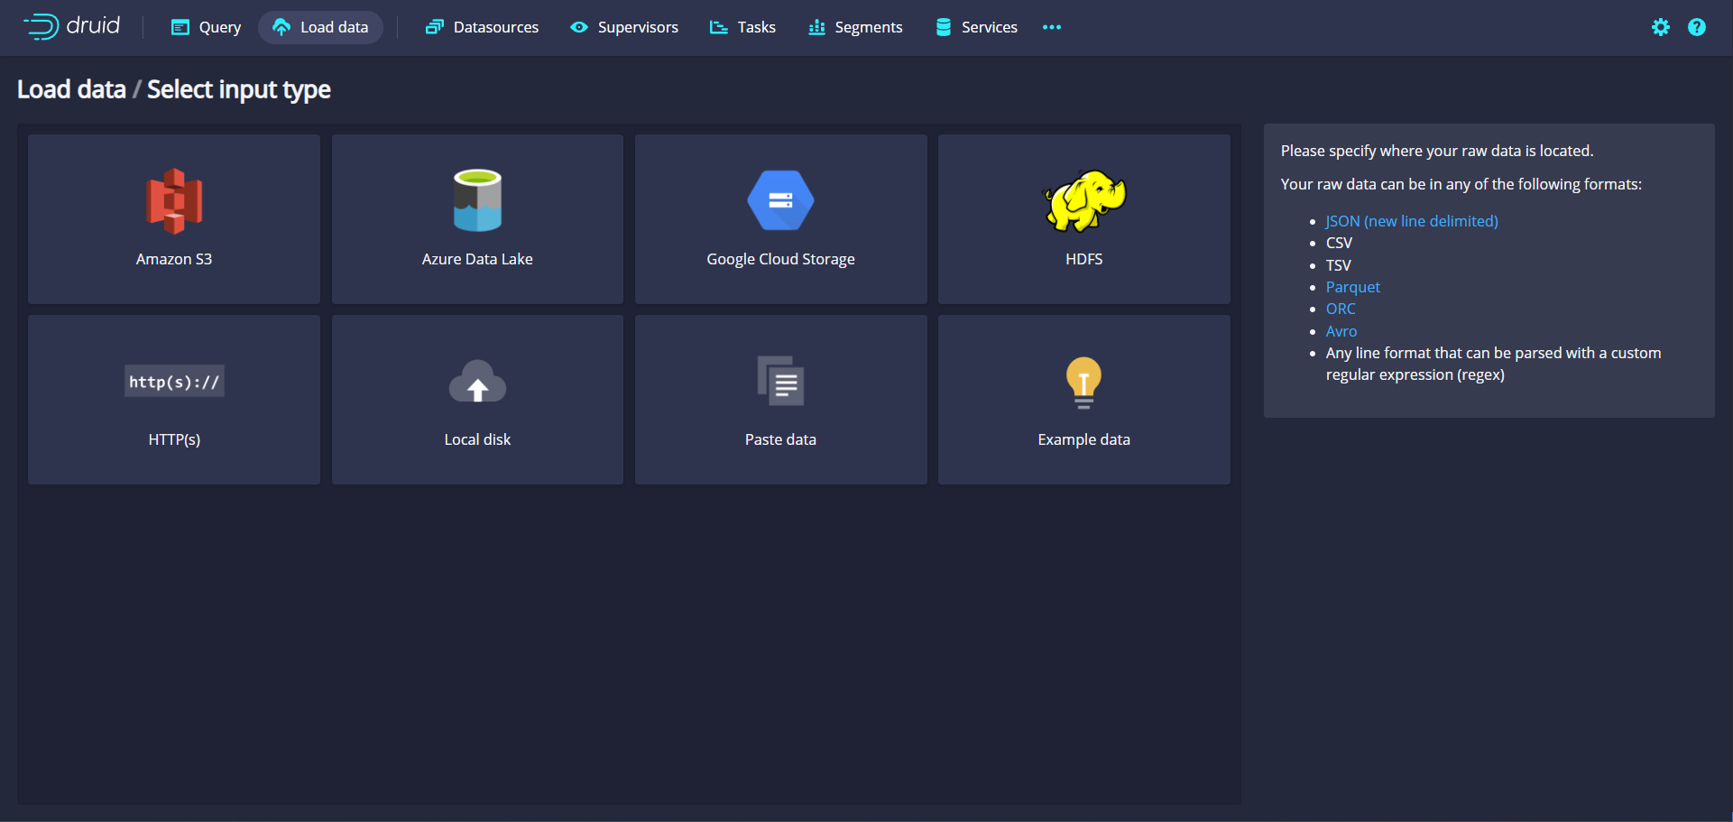1733x822 pixels.
Task: Open the Segments view
Action: (x=855, y=27)
